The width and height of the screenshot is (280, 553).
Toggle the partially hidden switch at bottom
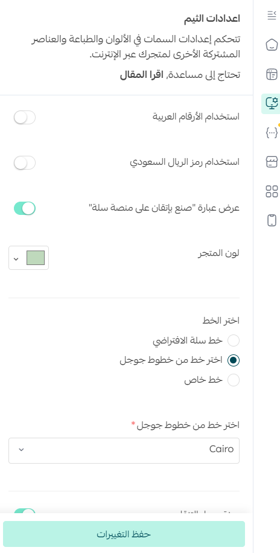click(x=25, y=511)
